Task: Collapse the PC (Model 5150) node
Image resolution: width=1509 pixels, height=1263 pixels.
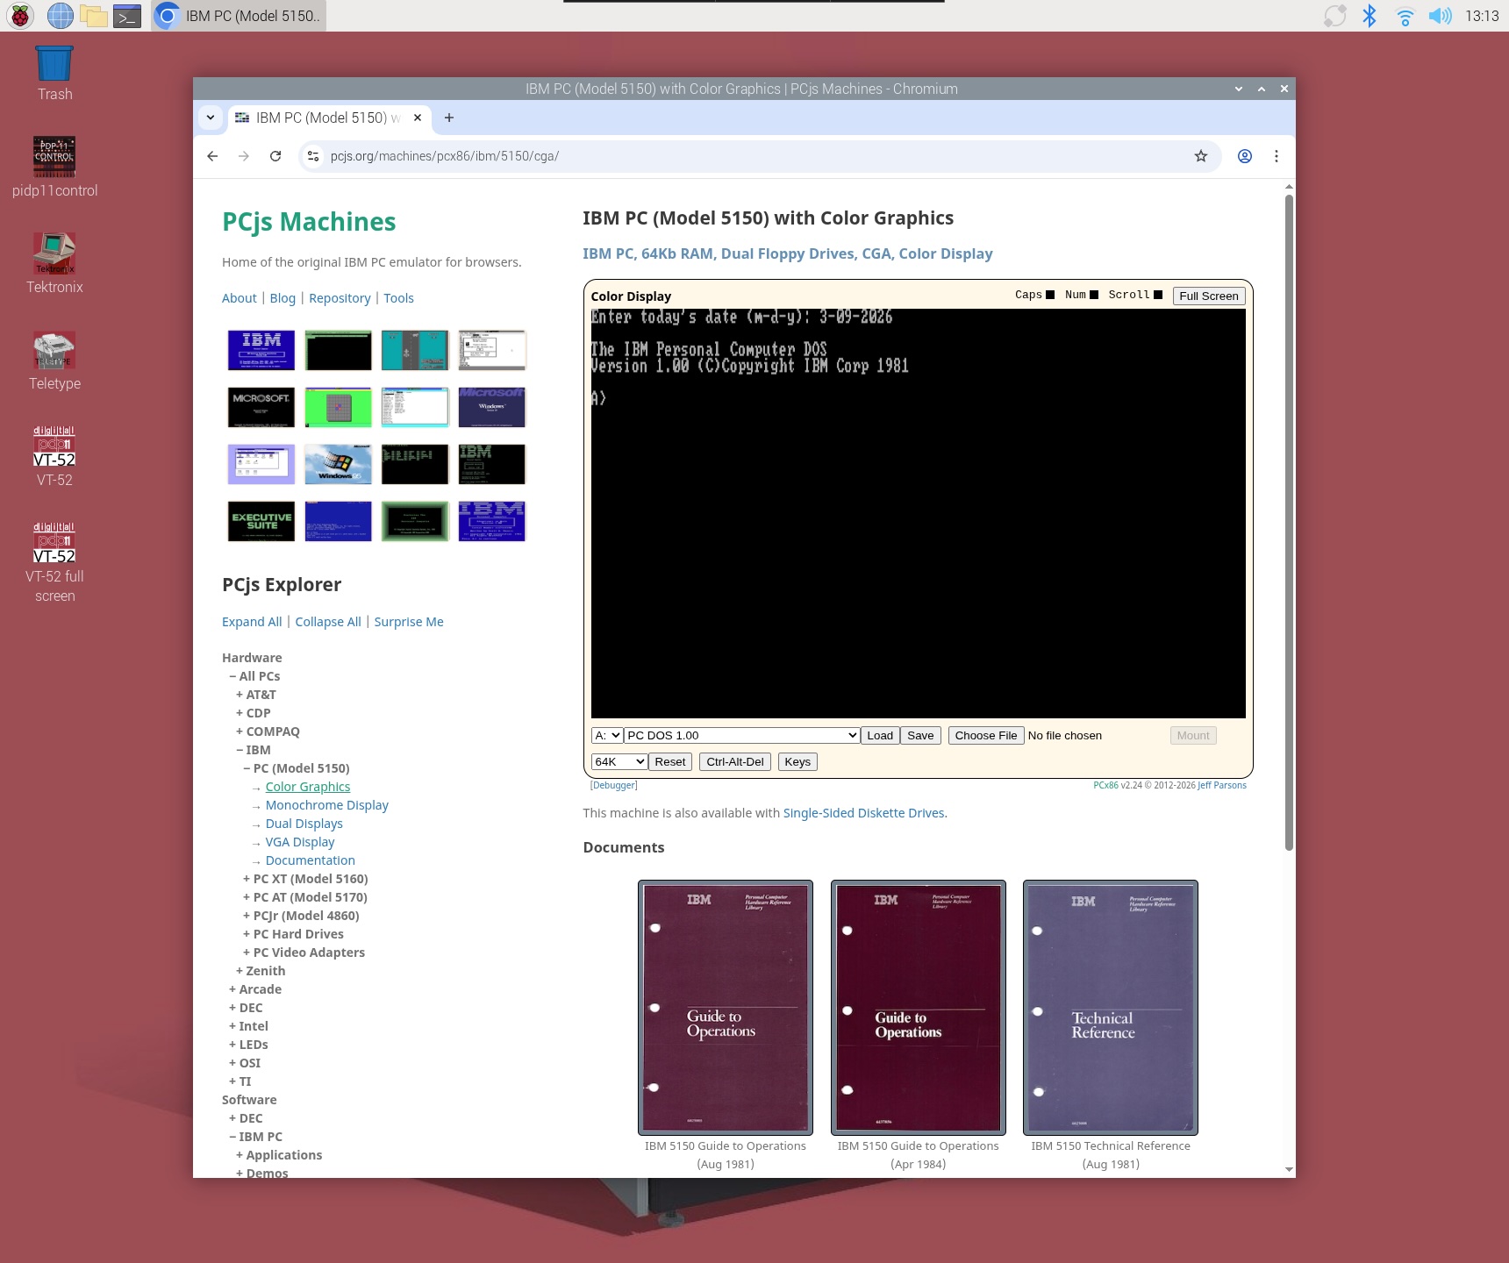Action: (x=297, y=768)
